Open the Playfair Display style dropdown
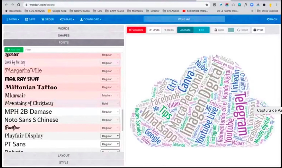Viewport: 282px width, 168px height. pyautogui.click(x=110, y=136)
